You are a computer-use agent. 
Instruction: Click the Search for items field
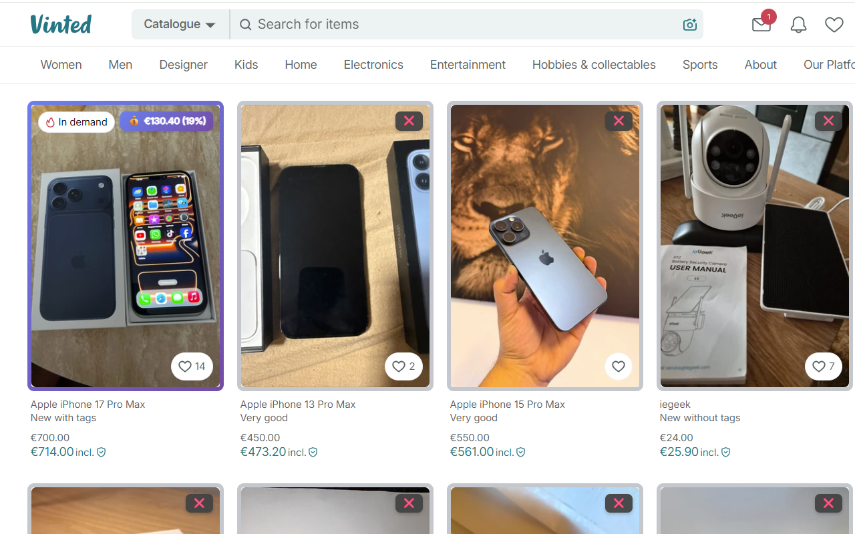point(466,24)
